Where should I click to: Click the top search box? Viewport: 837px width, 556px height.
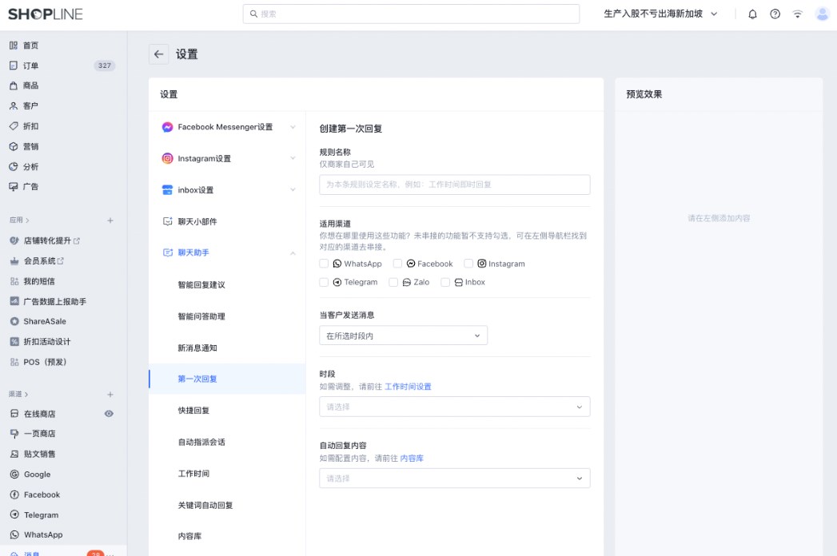[x=411, y=14]
